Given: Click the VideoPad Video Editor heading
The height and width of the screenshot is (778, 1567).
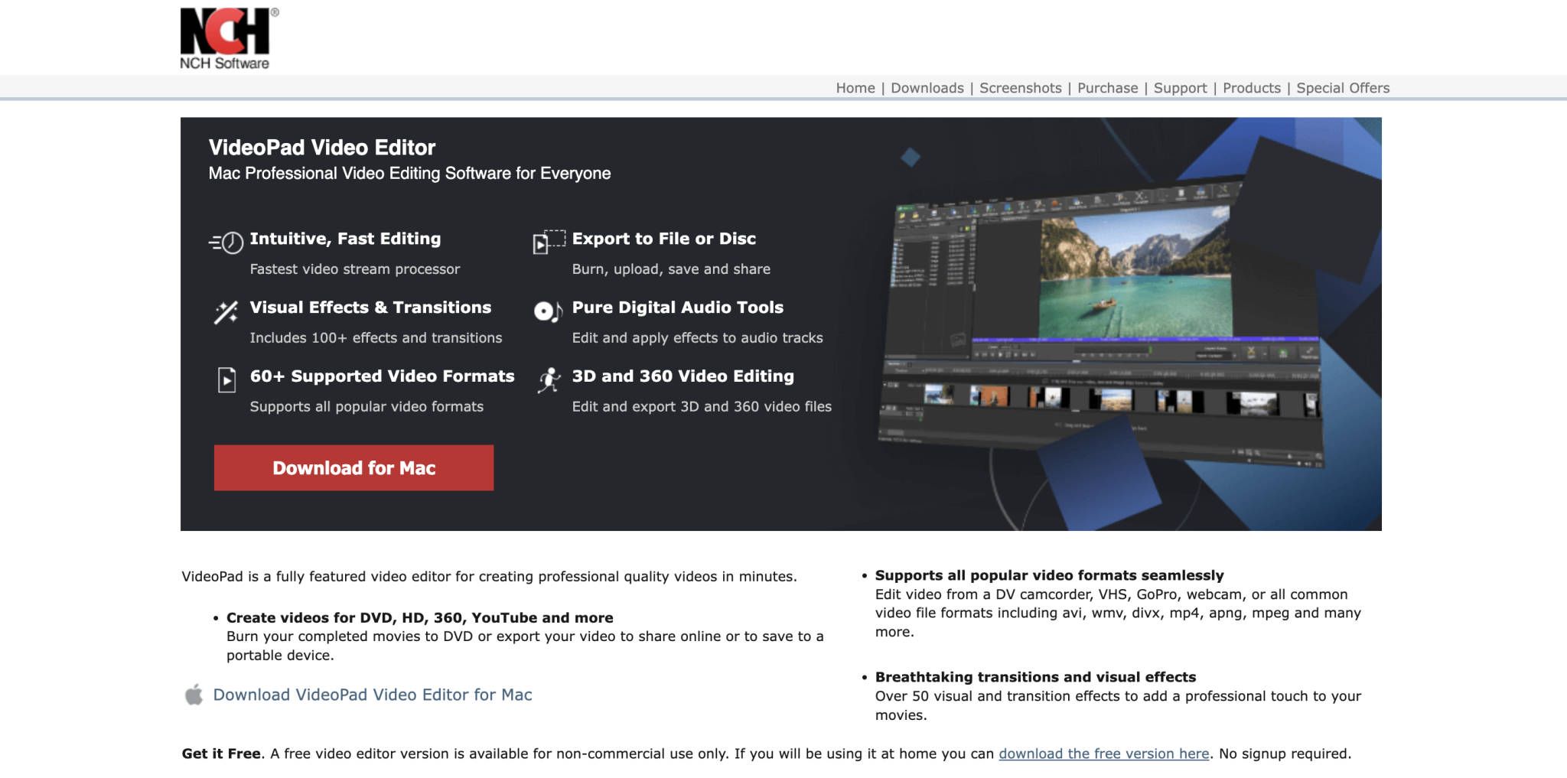Looking at the screenshot, I should coord(321,147).
